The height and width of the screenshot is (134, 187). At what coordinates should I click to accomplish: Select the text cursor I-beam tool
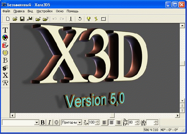[71, 19]
